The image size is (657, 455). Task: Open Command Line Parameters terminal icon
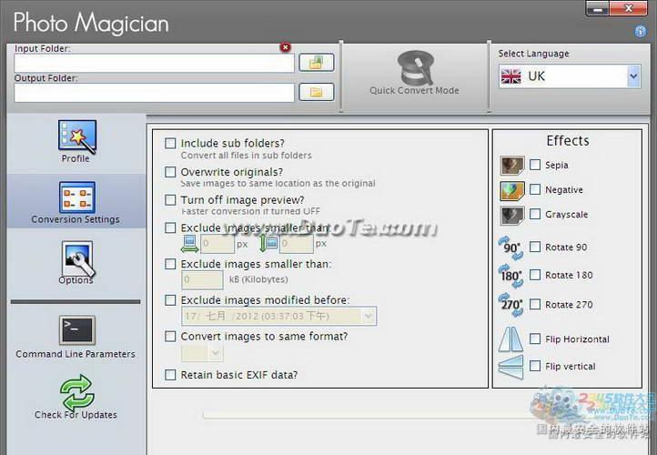coord(77,330)
